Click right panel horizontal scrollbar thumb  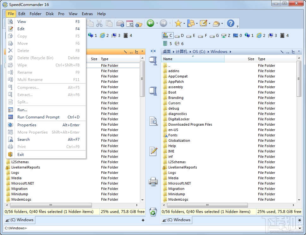coord(207,205)
